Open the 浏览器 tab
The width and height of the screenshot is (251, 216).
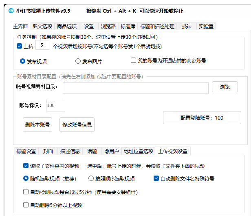(108, 26)
